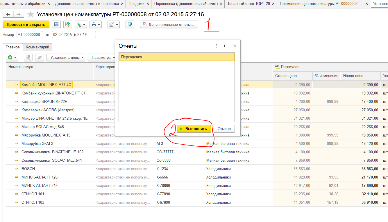Viewport: 388px width, 222px height.
Task: Close Дополнительные отчеты и обработки tab
Action: [122, 4]
